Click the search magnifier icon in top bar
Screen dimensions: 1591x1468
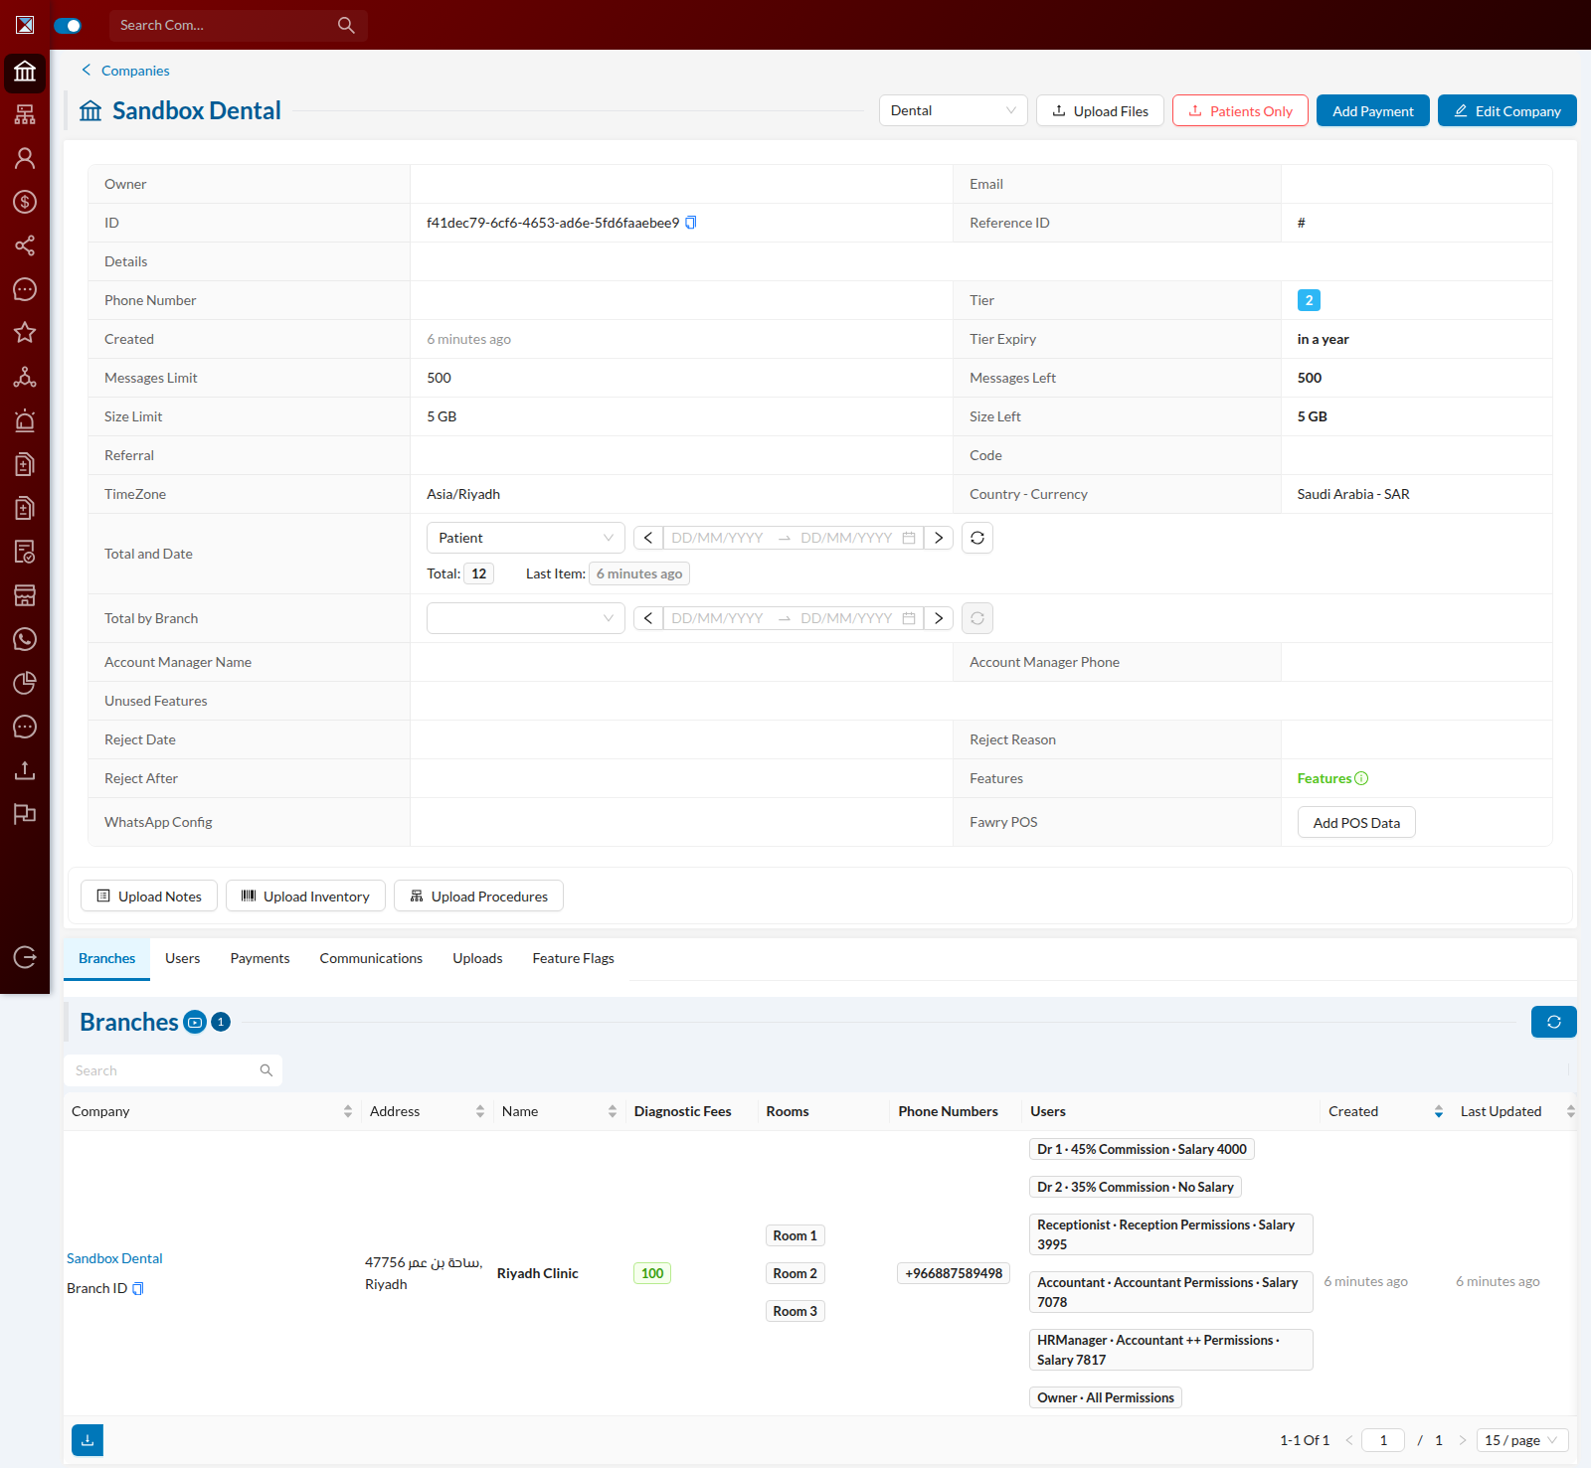pyautogui.click(x=346, y=25)
